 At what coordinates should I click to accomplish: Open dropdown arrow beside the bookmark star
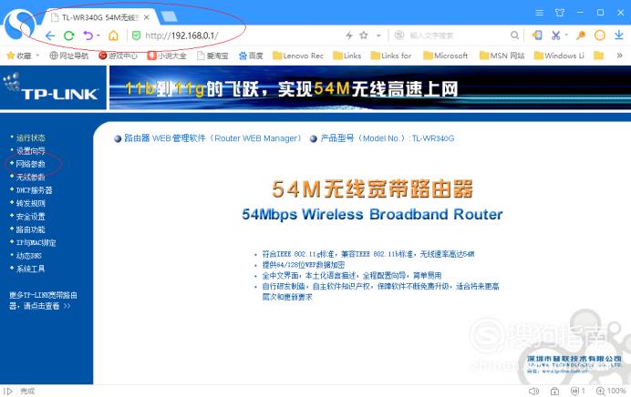[x=378, y=36]
